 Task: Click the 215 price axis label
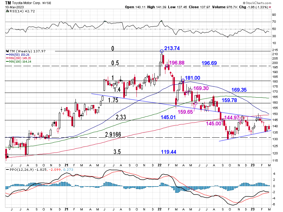tap(275, 50)
